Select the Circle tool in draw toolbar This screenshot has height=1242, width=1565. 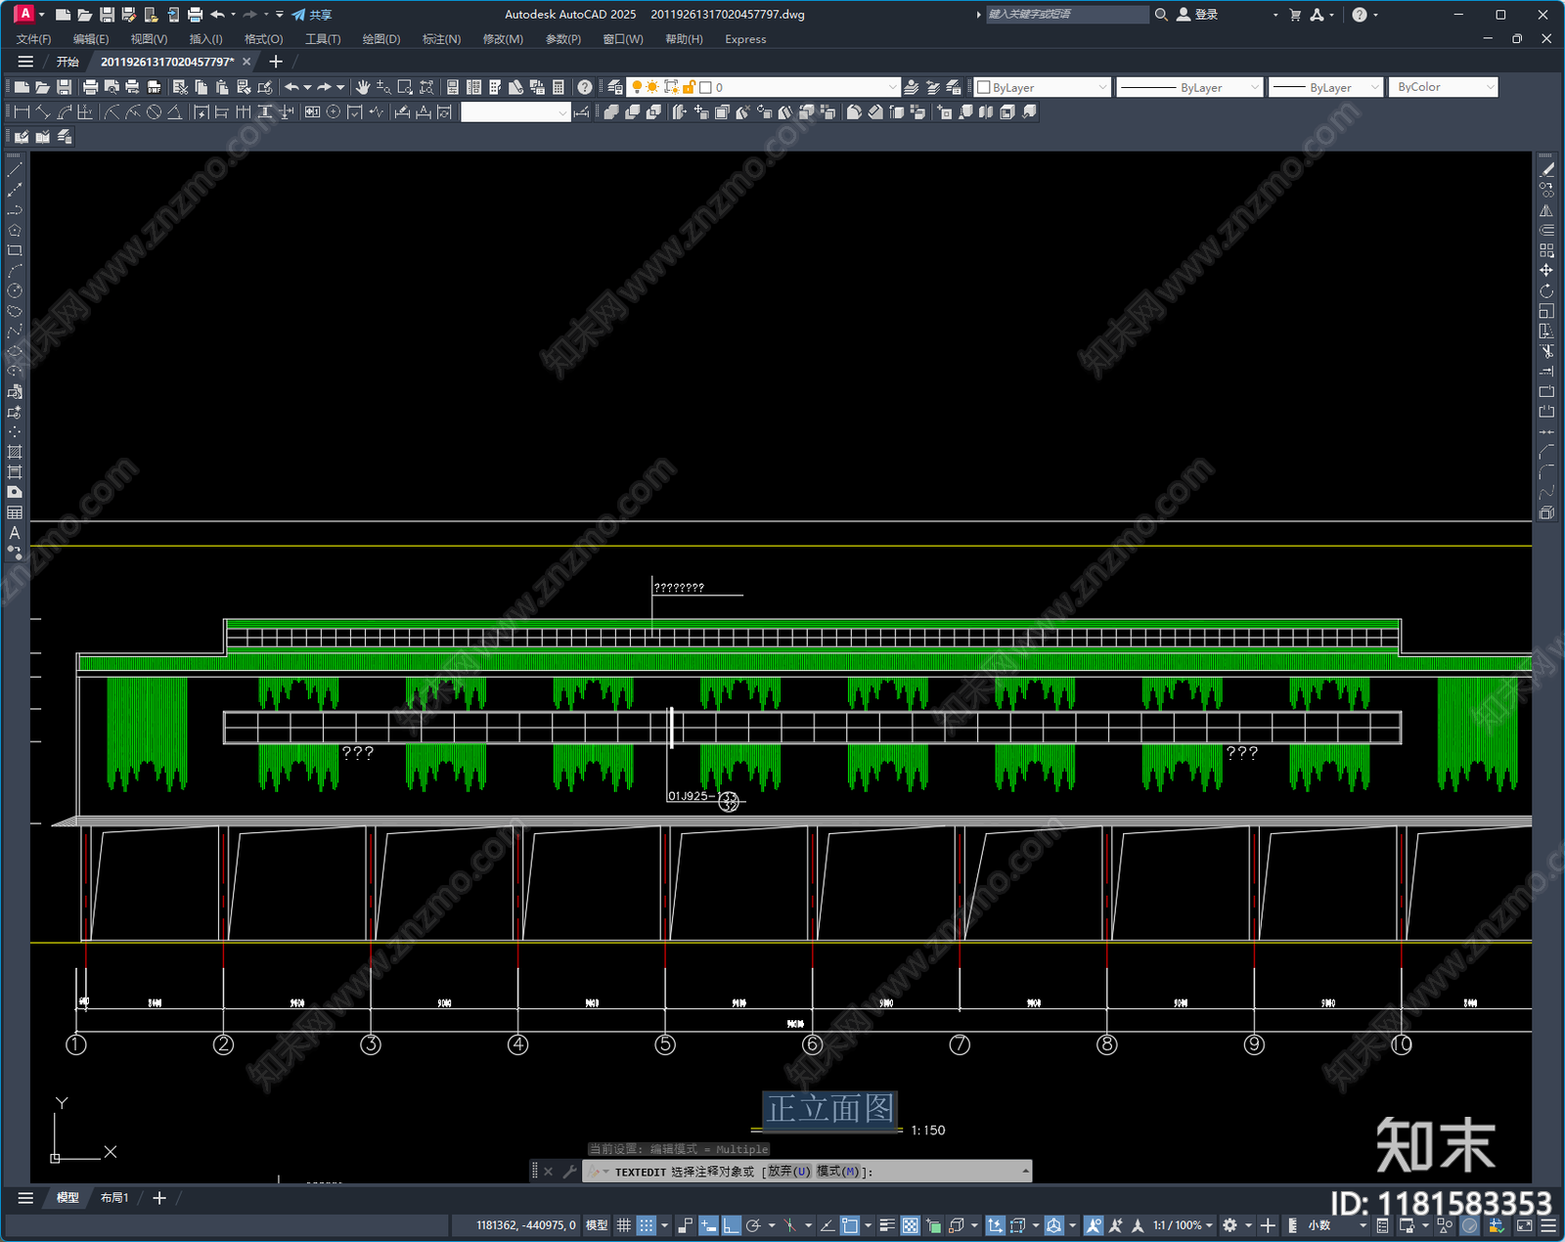[15, 290]
